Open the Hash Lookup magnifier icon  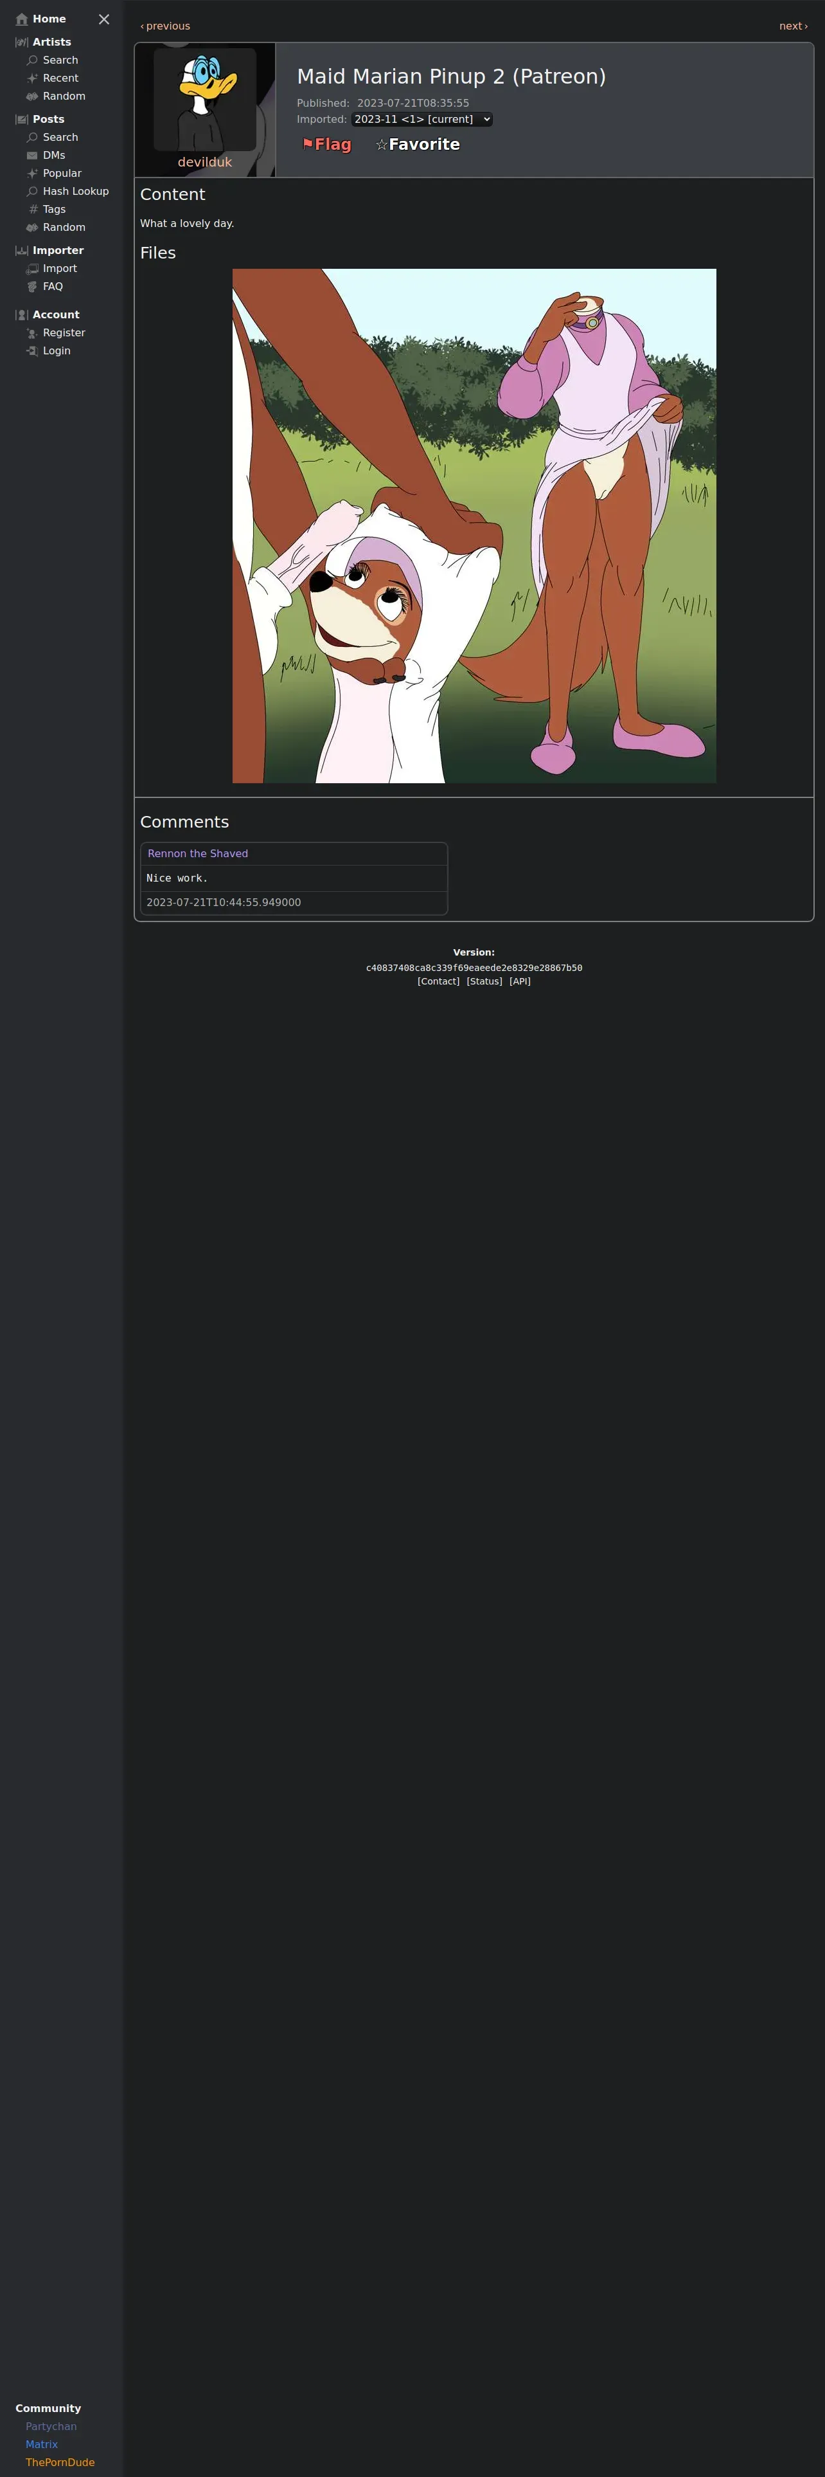33,192
